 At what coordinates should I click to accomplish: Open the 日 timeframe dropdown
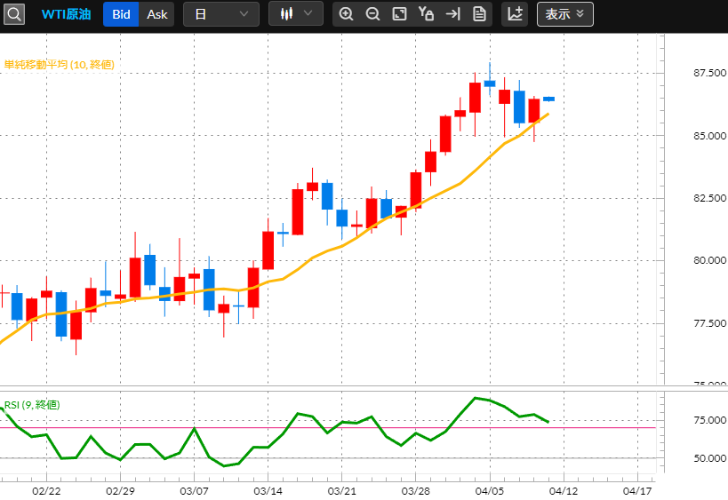[221, 14]
